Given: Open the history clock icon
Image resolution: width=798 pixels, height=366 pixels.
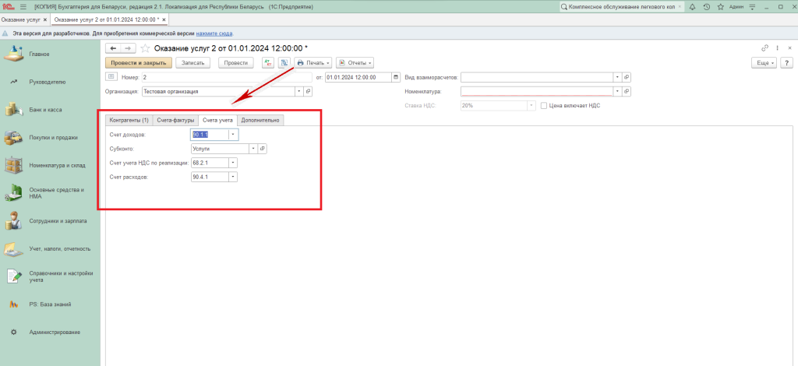Looking at the screenshot, I should [705, 6].
